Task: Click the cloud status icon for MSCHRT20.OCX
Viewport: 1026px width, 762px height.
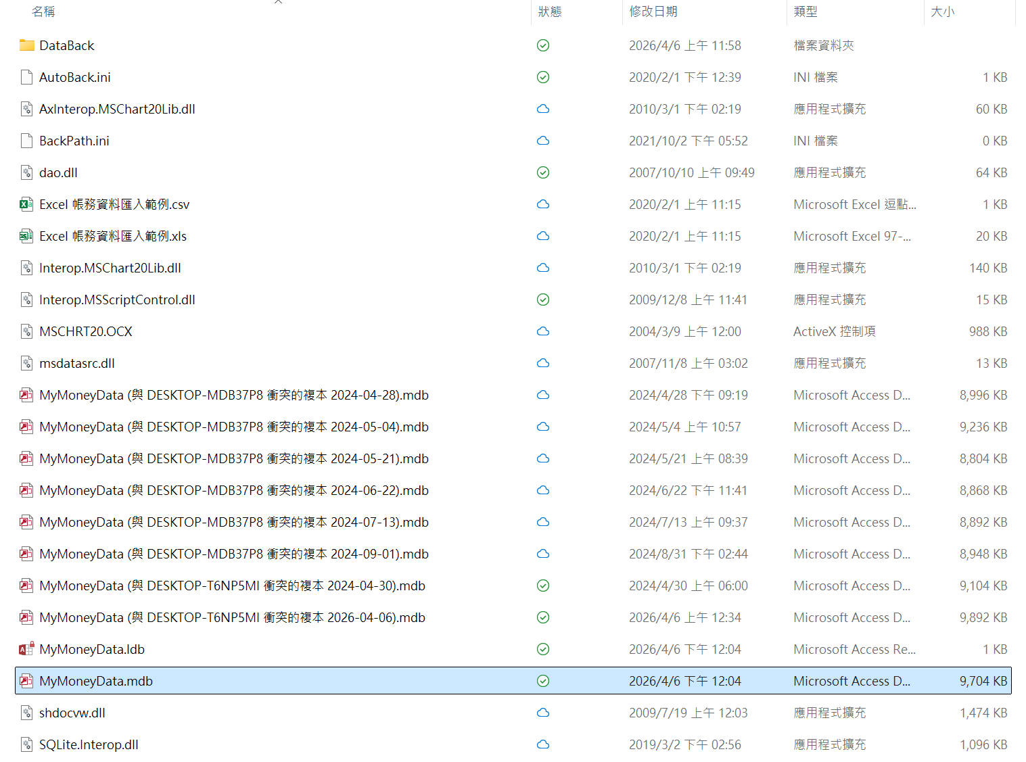Action: point(542,331)
